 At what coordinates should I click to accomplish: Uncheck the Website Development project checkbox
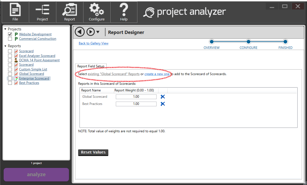[x=10, y=34]
